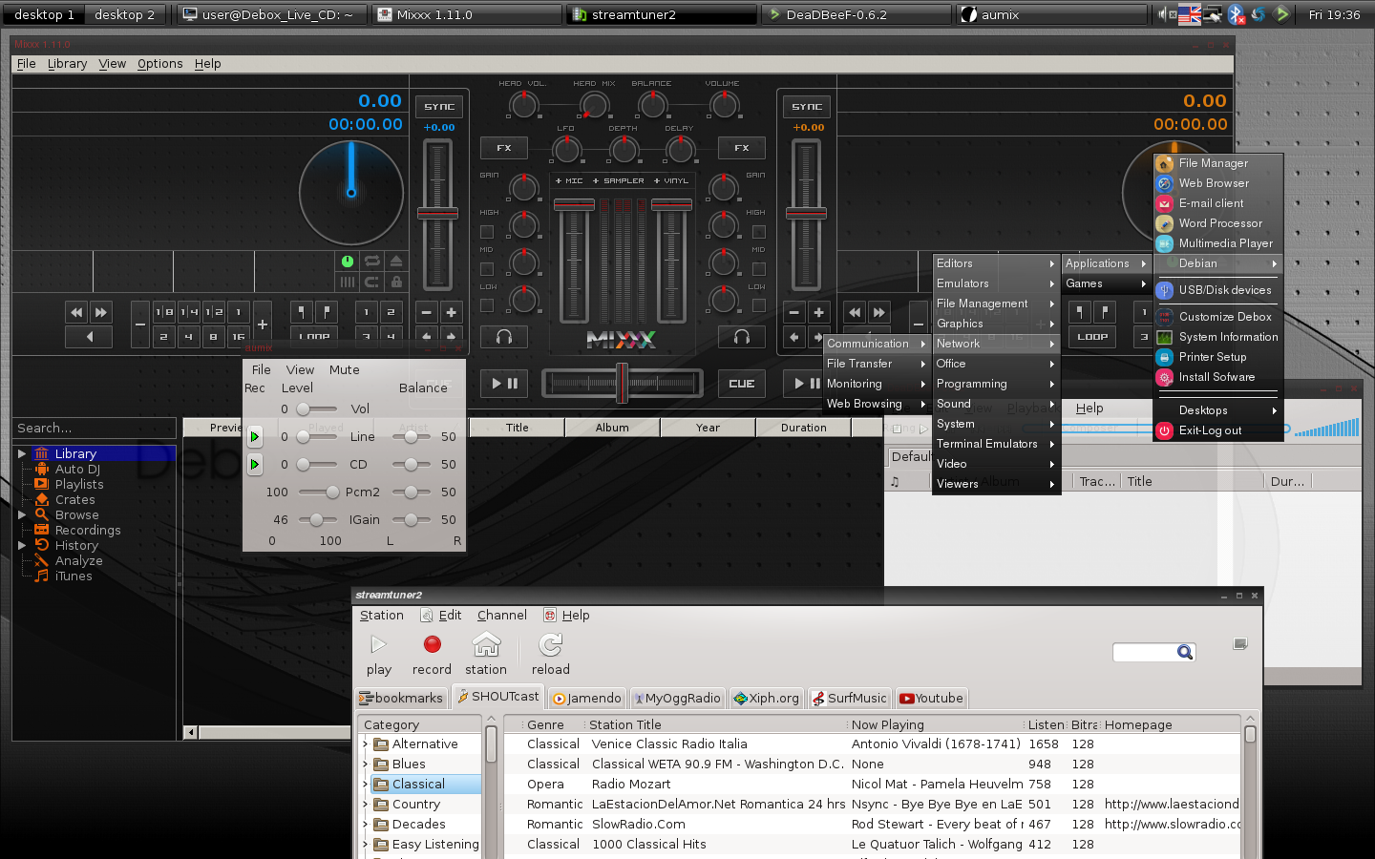
Task: Toggle repeat on the left deck
Action: (x=371, y=261)
